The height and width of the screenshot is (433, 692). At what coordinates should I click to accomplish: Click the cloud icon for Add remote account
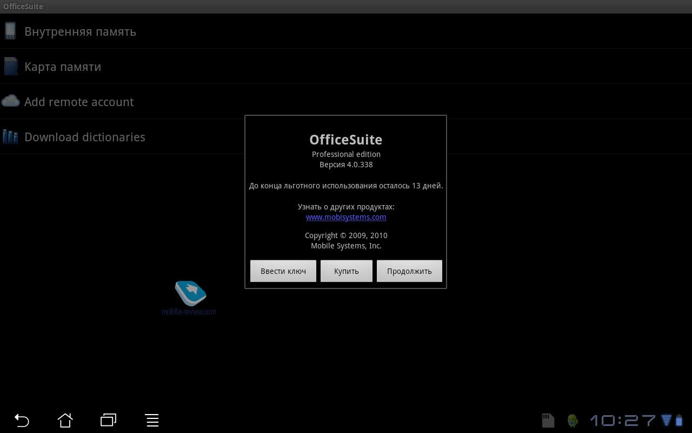10,101
